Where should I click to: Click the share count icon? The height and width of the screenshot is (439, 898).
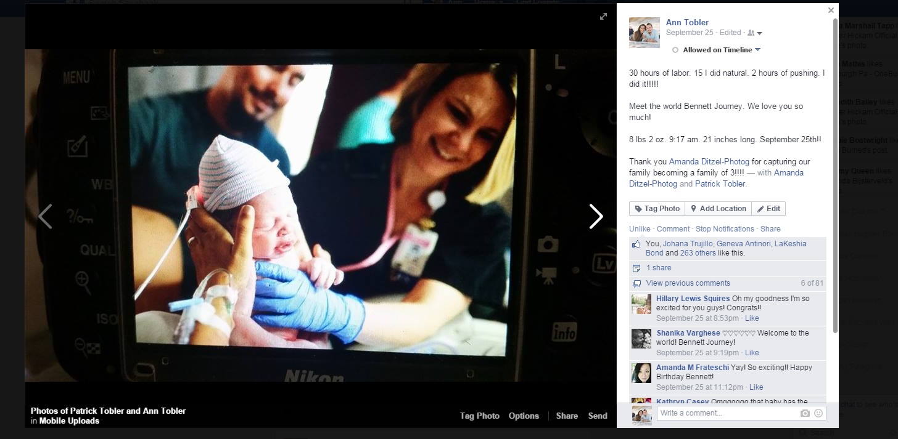pyautogui.click(x=636, y=268)
